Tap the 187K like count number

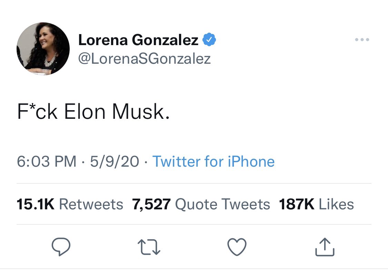[x=297, y=204]
